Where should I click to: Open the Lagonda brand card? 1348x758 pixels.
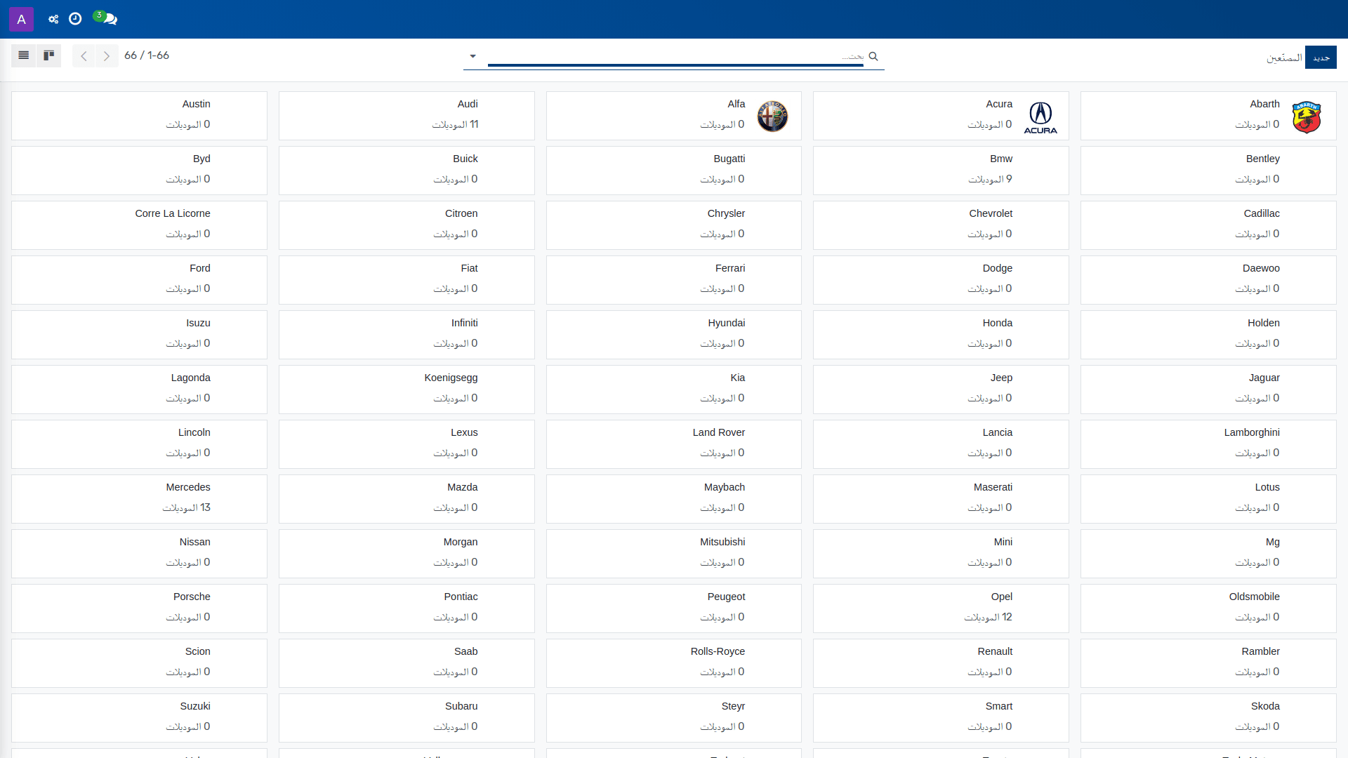(x=139, y=390)
